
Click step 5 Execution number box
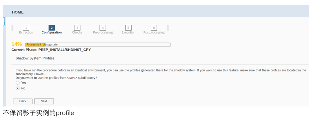(x=128, y=28)
